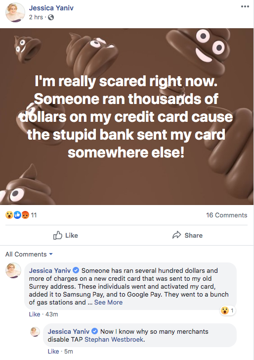Click the blue like reaction icon
Screen dimensions: 254x360
click(x=17, y=215)
